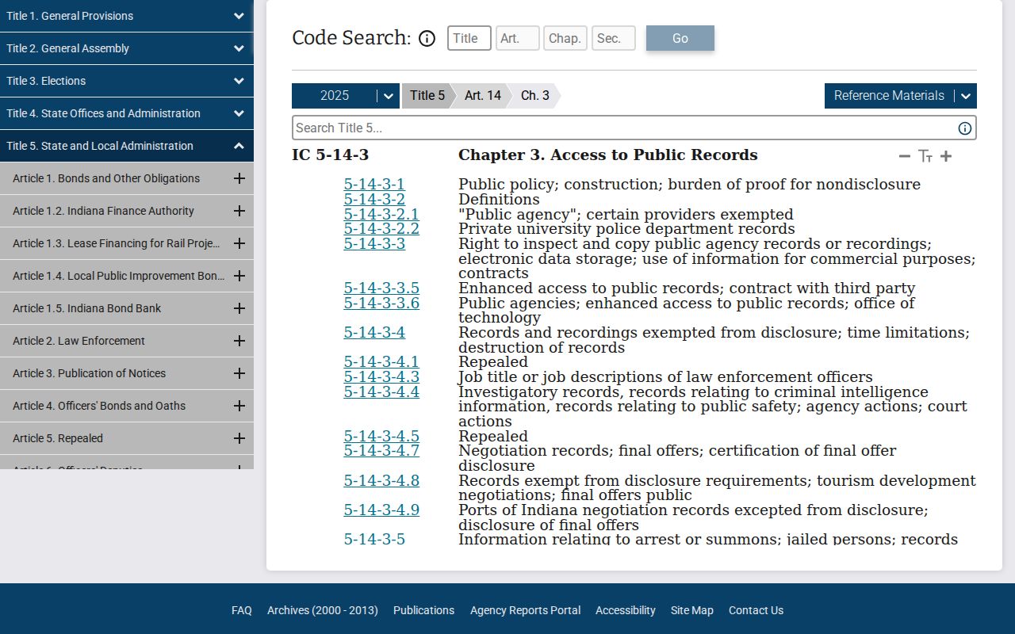Expand Article 3. Publication of Notices

click(x=239, y=373)
